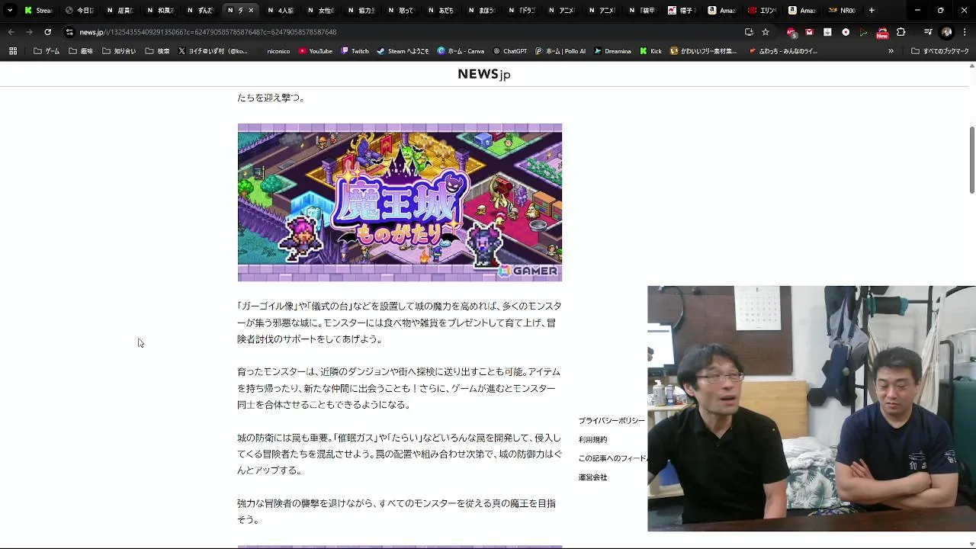Screen dimensions: 976x549
Task: Open 利用規約 link
Action: [x=592, y=440]
